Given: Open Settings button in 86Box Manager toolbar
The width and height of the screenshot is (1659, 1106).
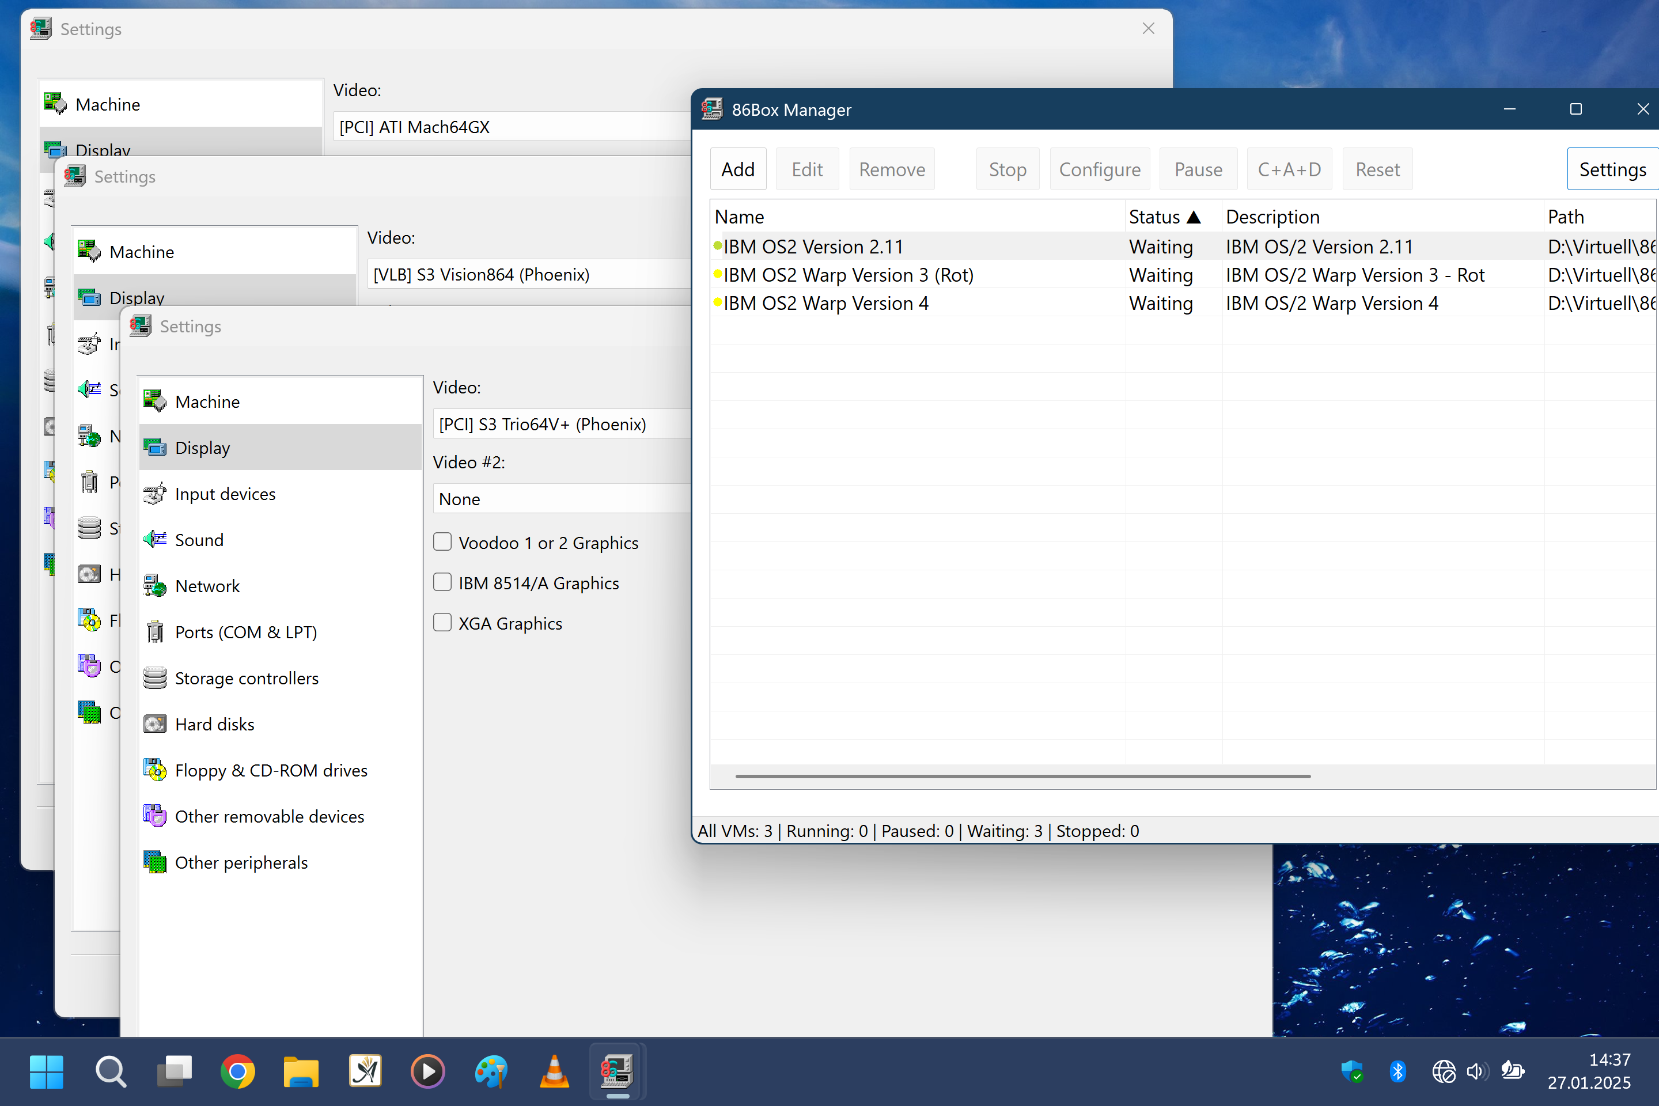Looking at the screenshot, I should pyautogui.click(x=1612, y=169).
